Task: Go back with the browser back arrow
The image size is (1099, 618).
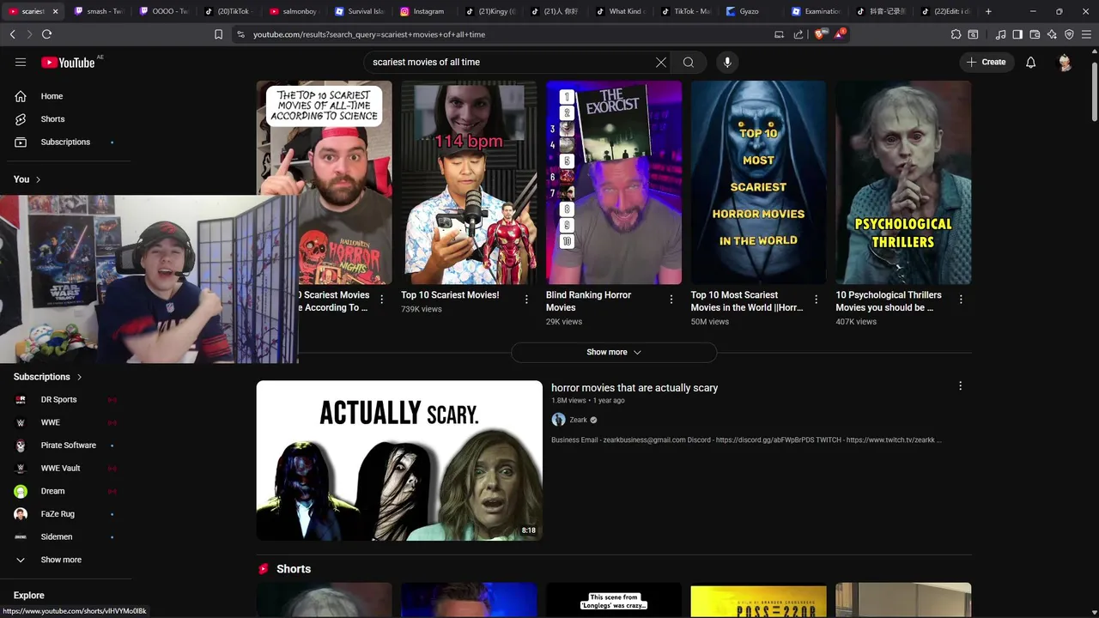Action: [13, 34]
